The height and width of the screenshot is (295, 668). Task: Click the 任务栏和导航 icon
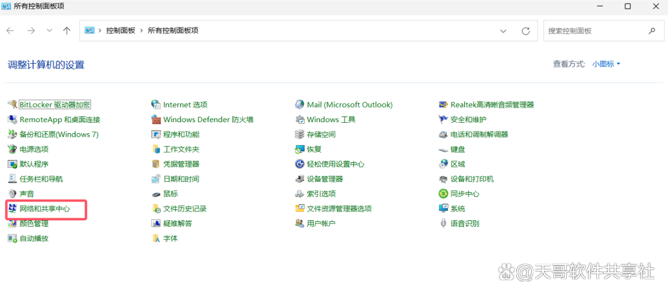click(12, 179)
